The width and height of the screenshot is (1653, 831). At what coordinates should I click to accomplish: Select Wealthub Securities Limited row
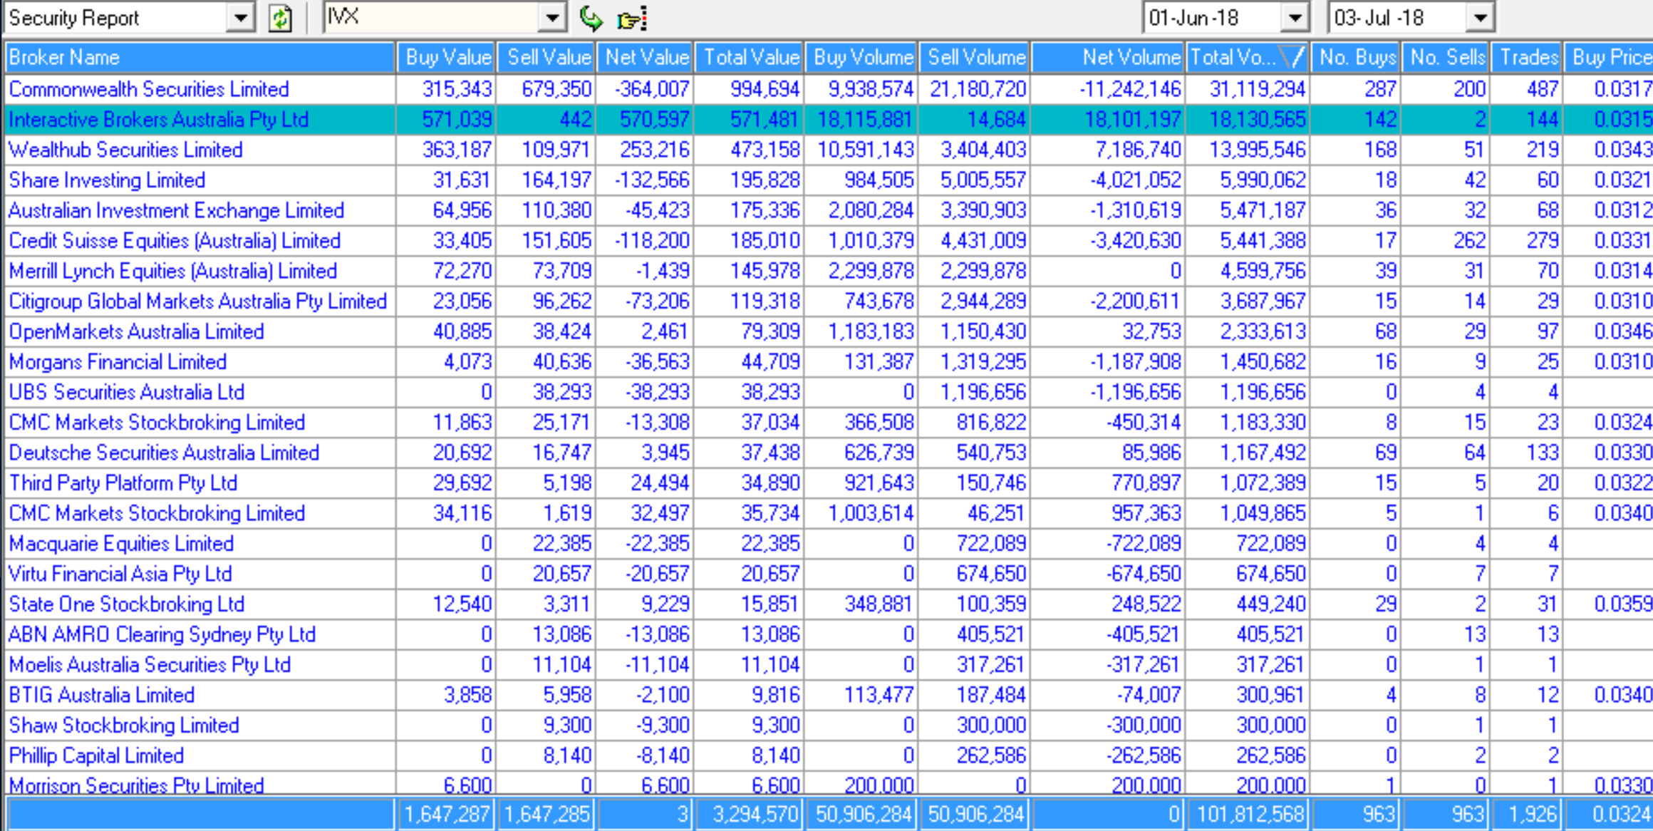[x=829, y=150]
